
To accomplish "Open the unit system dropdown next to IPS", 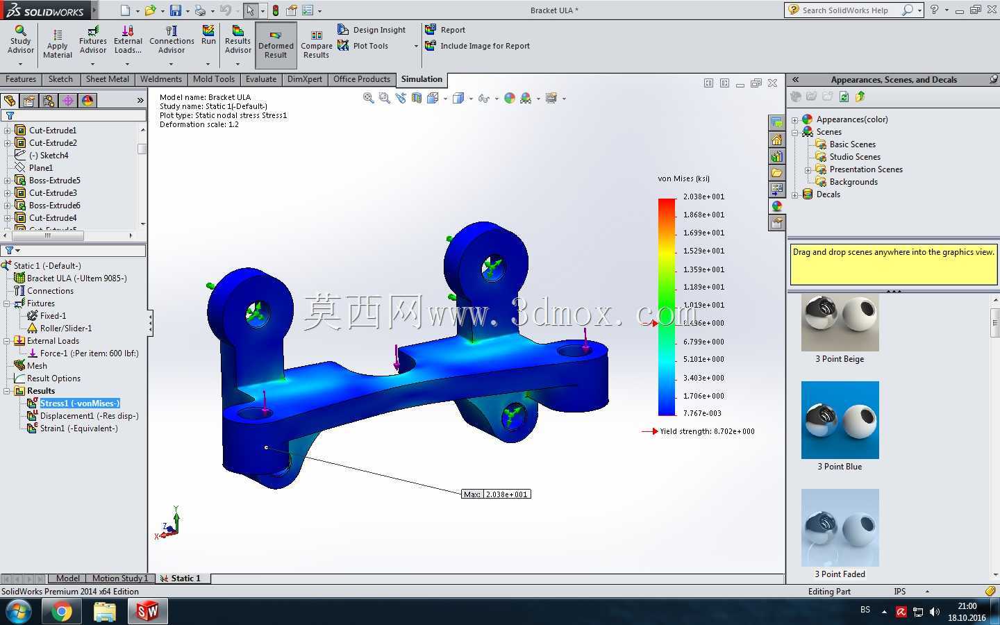I will point(927,592).
